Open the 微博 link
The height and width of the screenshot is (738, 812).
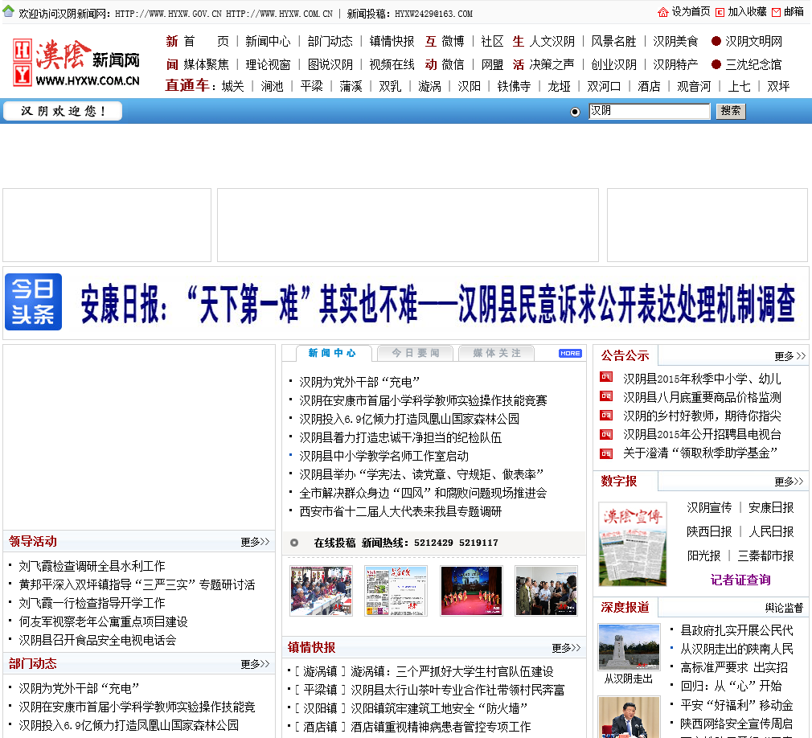[x=453, y=42]
